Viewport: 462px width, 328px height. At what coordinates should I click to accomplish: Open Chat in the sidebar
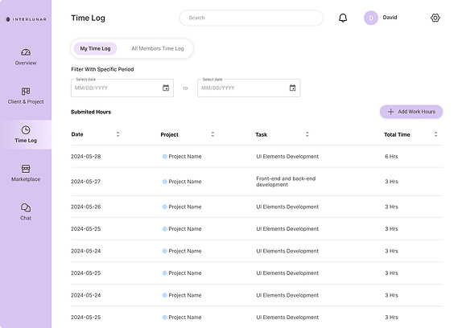(26, 211)
